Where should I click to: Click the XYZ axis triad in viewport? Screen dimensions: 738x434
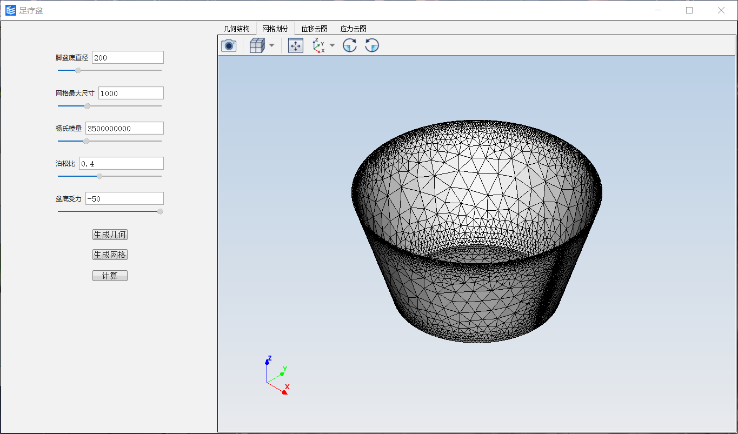(x=277, y=375)
